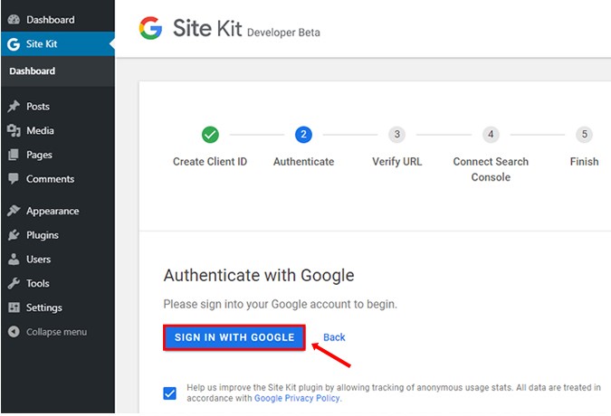Click the Tools wrench icon

point(14,283)
